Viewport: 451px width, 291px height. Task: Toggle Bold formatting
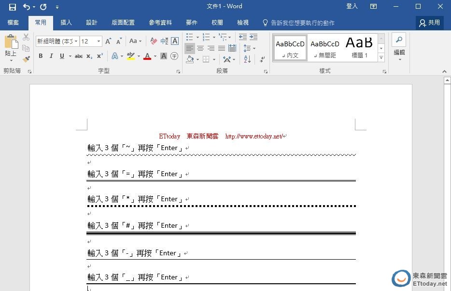[41, 56]
